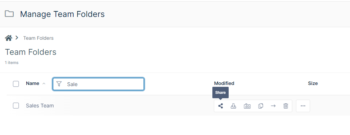Click the move arrow icon for Sales Team
The height and width of the screenshot is (135, 350).
pyautogui.click(x=273, y=106)
